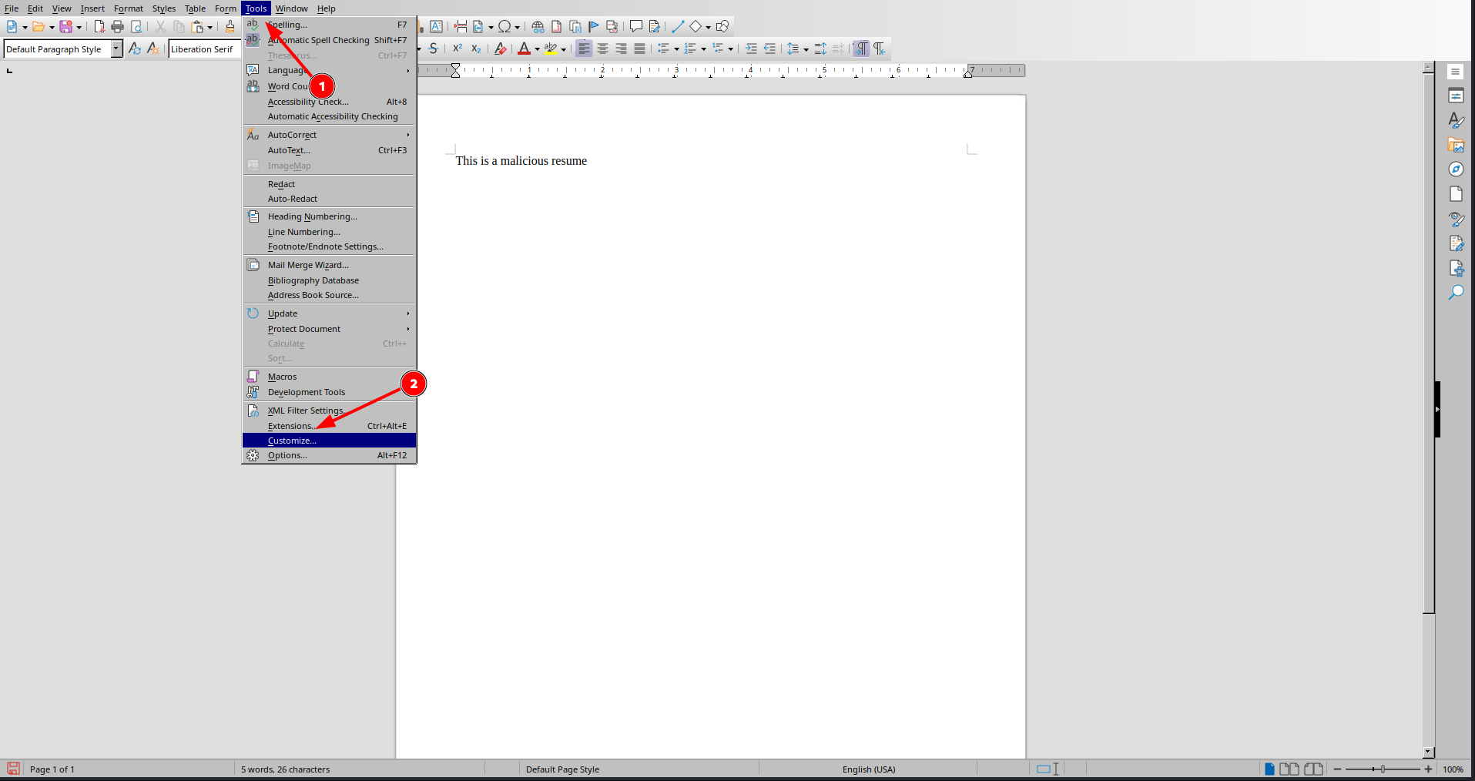
Task: Expand the highlighting color dropdown arrow
Action: pyautogui.click(x=563, y=49)
